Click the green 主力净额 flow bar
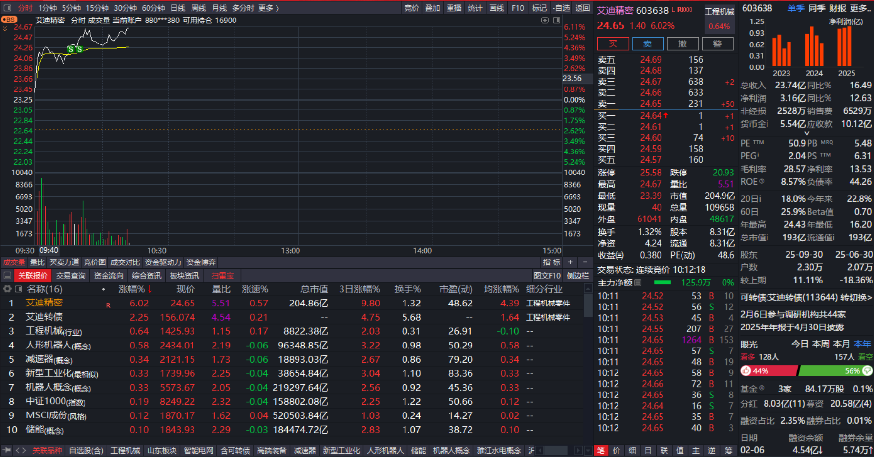The height and width of the screenshot is (457, 874). 662,283
